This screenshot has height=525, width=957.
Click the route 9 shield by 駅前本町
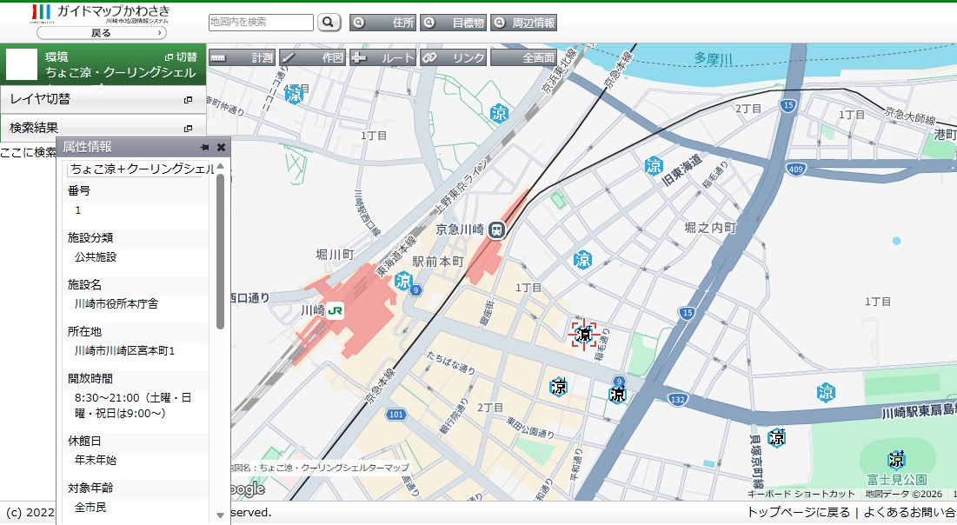[415, 290]
